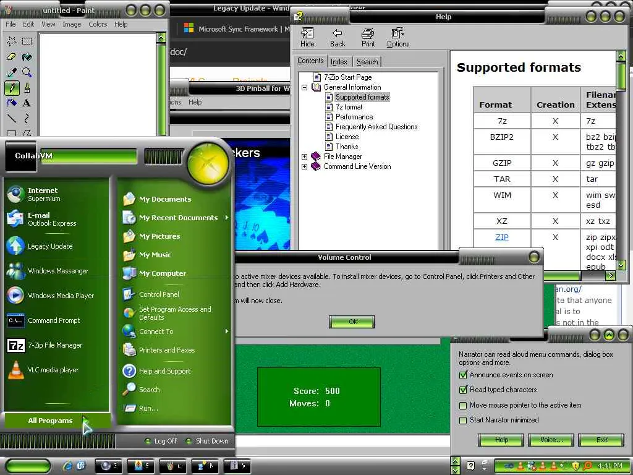This screenshot has height=475, width=633.
Task: Click Help window horizontal scrollbar right arrow
Action: tap(611, 275)
